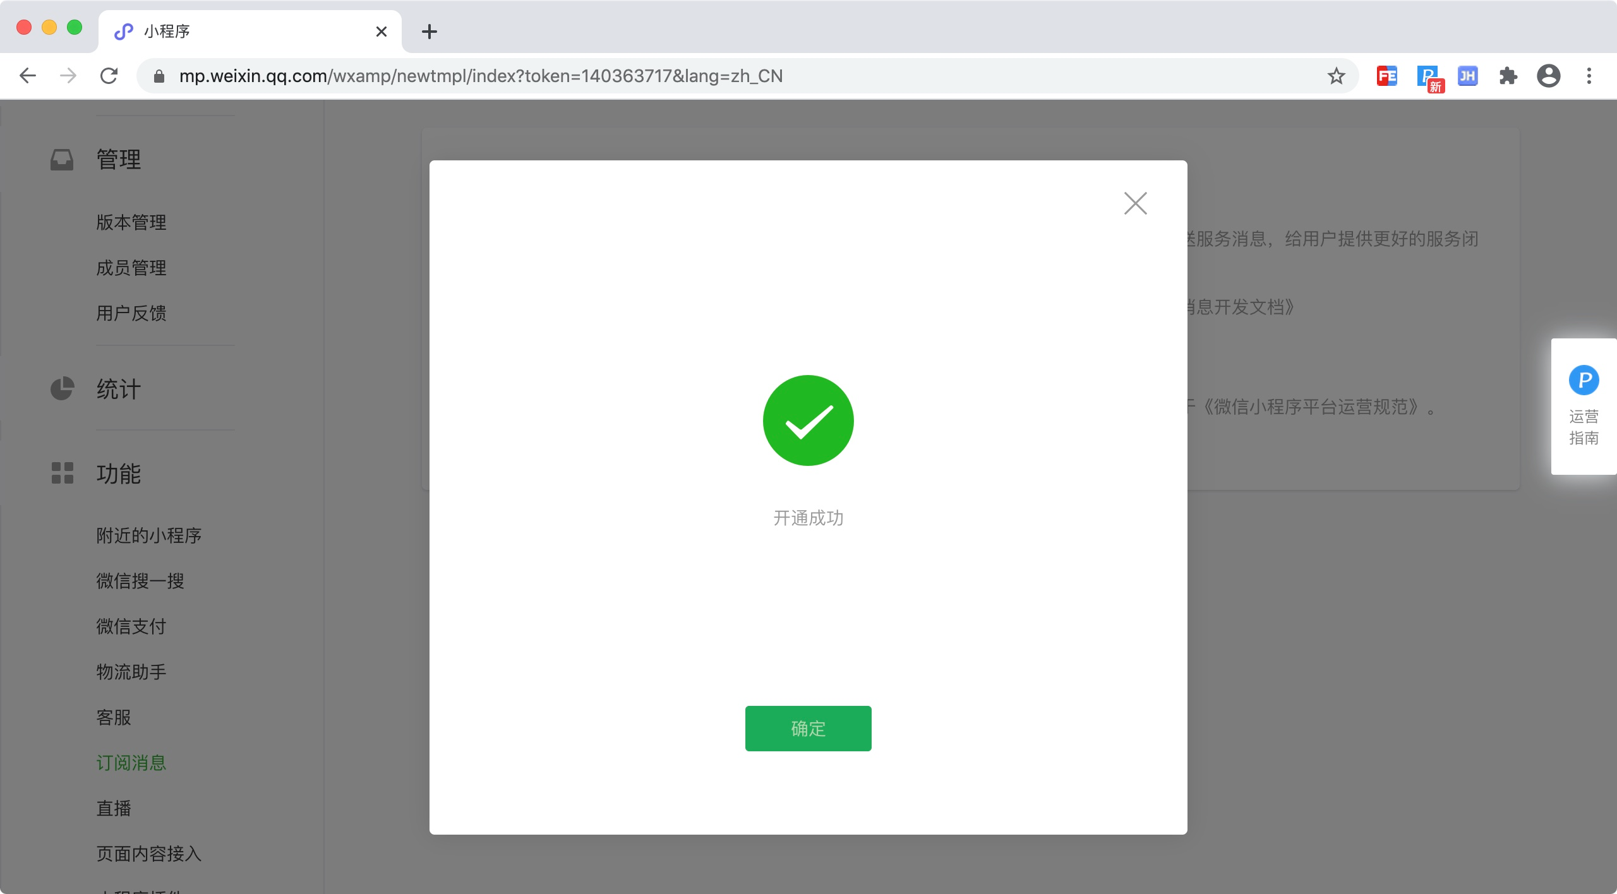Click the 功能 grid icon
This screenshot has width=1617, height=894.
point(62,473)
